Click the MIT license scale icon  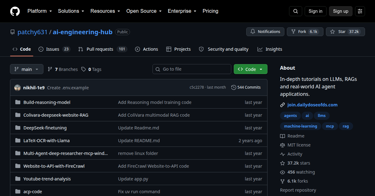282,145
